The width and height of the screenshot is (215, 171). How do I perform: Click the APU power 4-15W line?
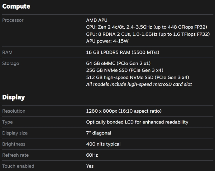(x=107, y=41)
